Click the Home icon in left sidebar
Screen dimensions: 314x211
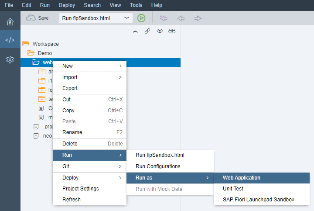[x=10, y=22]
